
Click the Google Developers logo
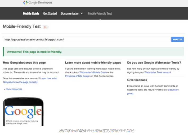click(38, 3)
